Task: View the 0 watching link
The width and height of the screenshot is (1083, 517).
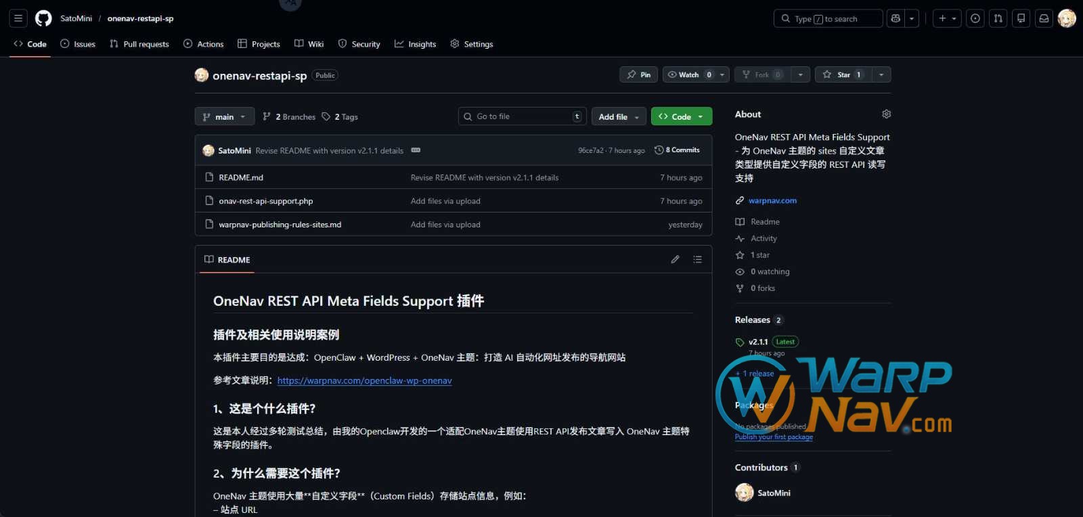Action: (x=763, y=271)
